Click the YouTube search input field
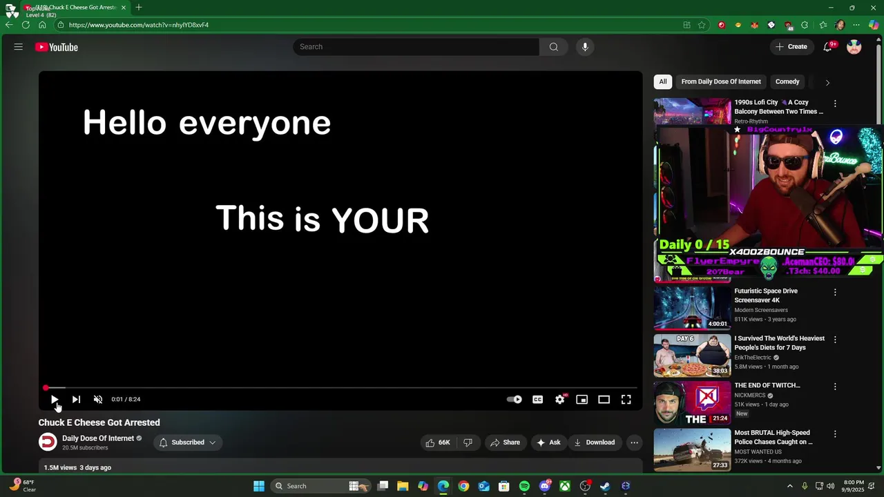The width and height of the screenshot is (884, 497). click(x=416, y=47)
